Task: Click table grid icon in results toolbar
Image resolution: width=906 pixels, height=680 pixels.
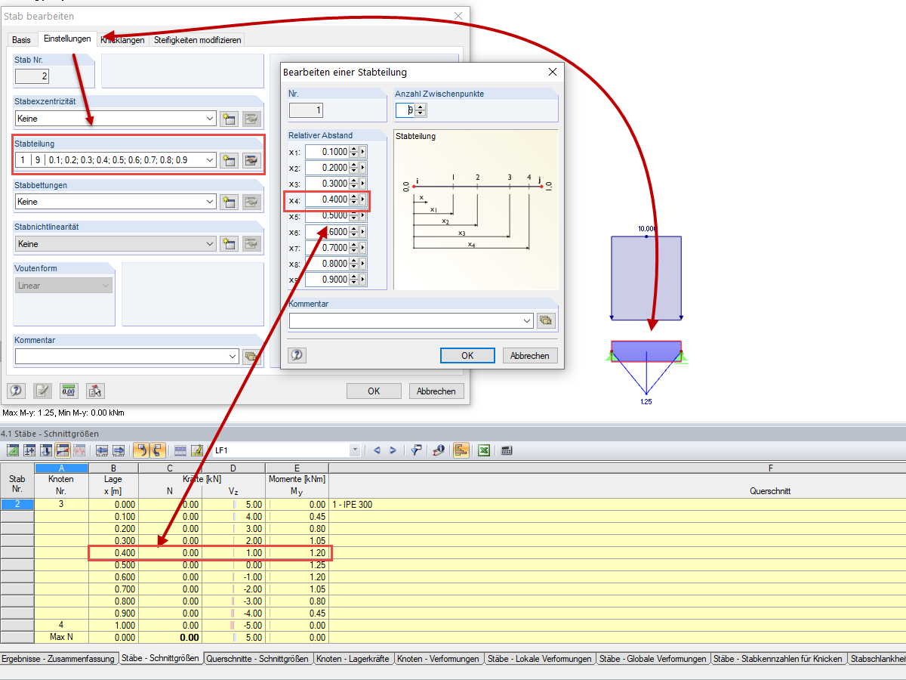Action: coord(180,450)
